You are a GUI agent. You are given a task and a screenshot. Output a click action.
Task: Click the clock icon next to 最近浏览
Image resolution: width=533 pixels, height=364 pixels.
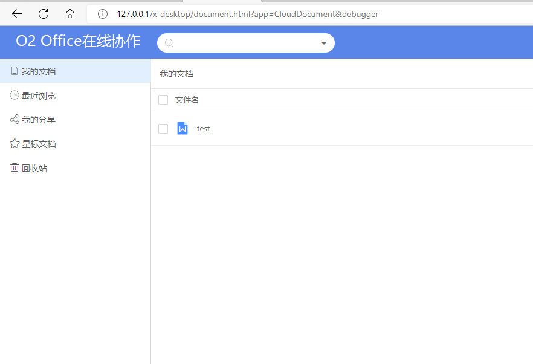pyautogui.click(x=14, y=95)
